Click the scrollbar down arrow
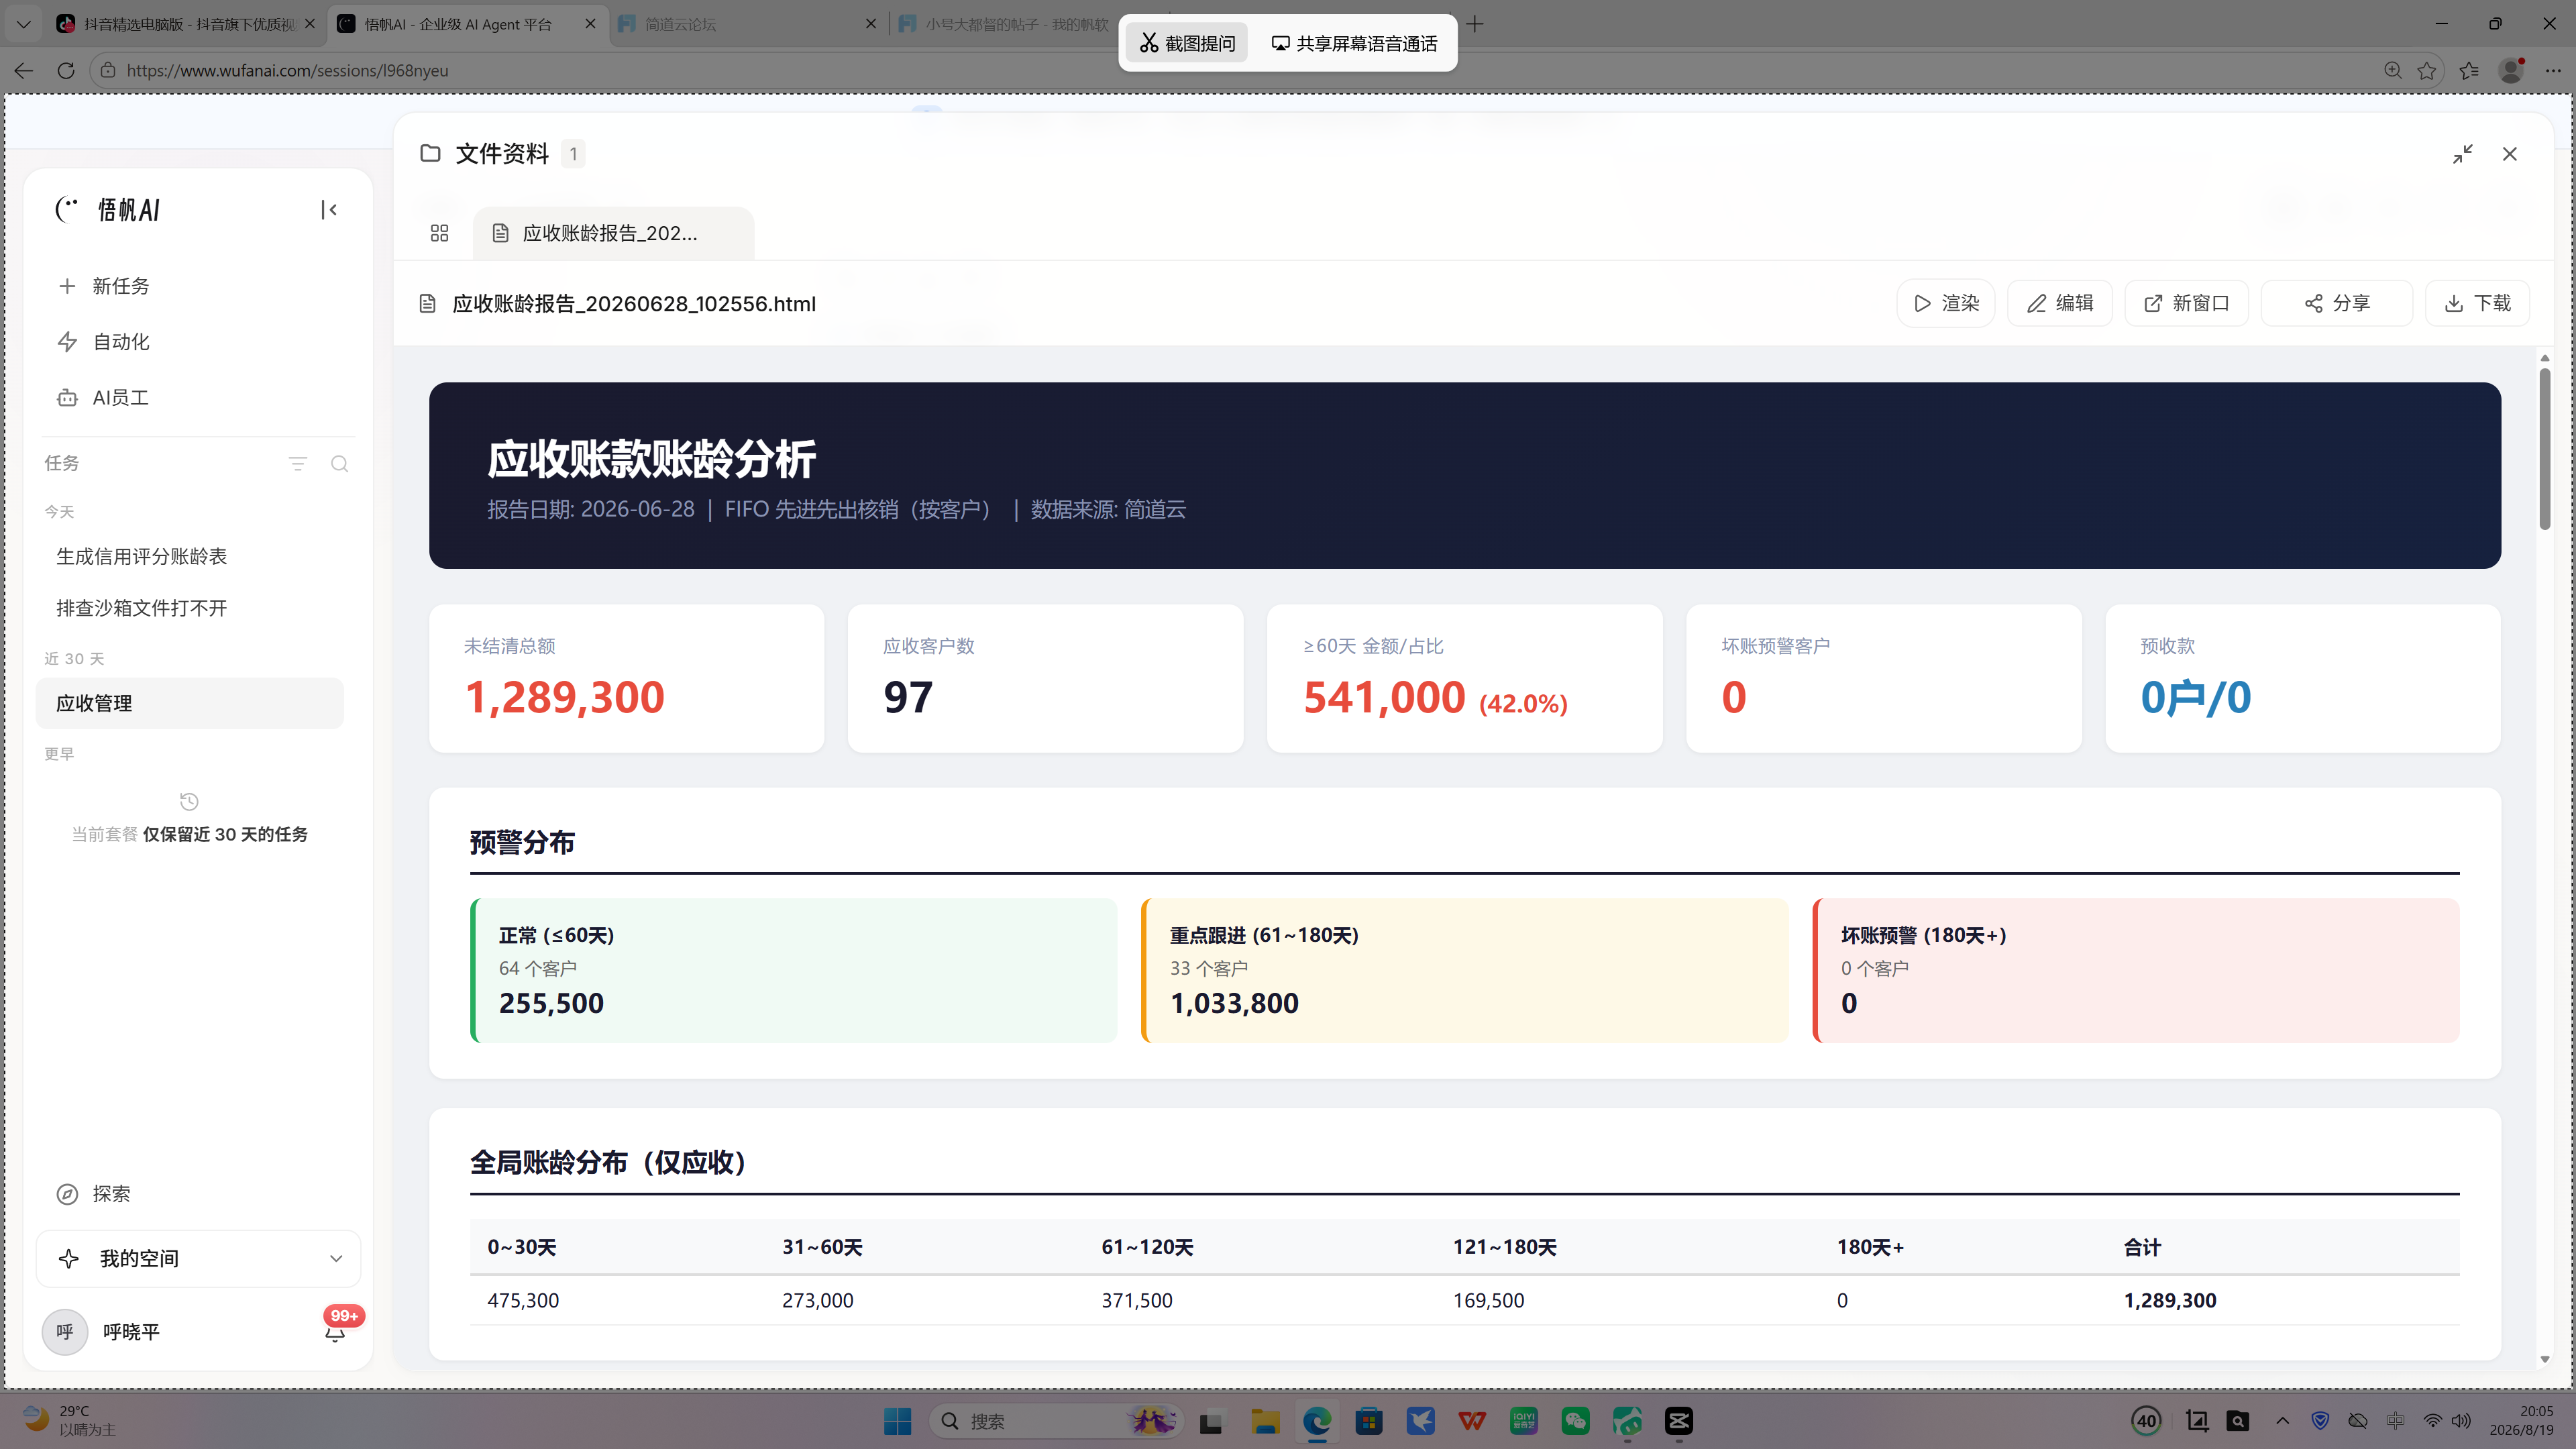The image size is (2576, 1449). [2545, 1359]
